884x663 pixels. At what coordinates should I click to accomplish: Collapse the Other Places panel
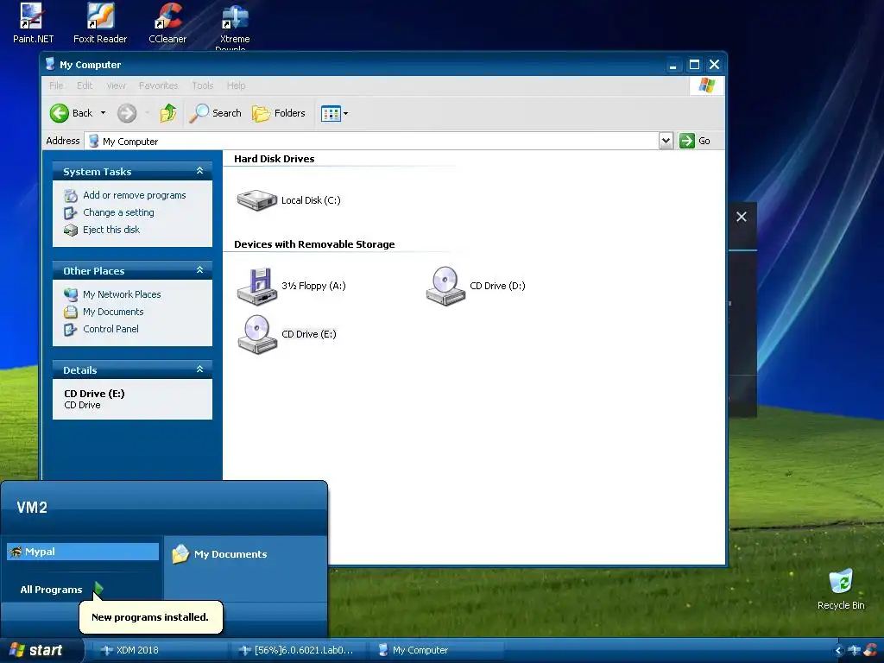(199, 270)
